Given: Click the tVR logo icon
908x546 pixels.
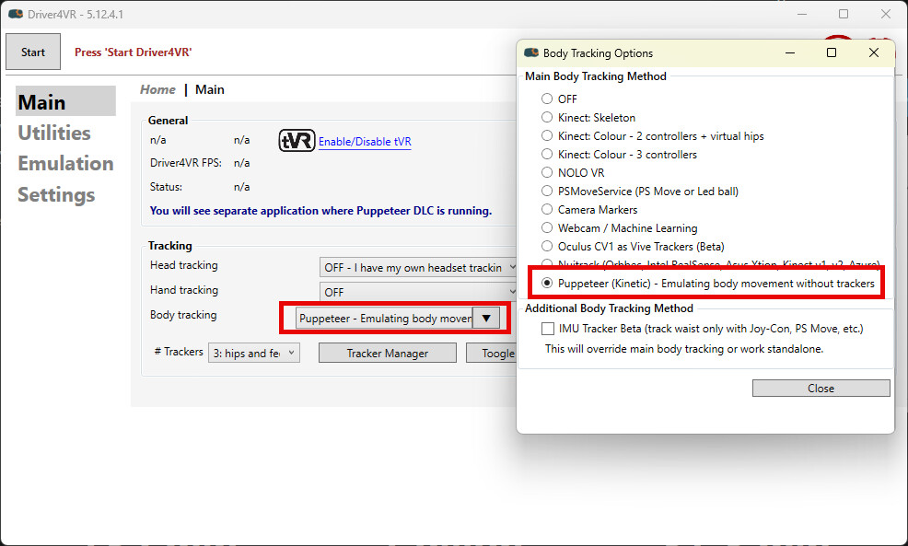Looking at the screenshot, I should [x=295, y=140].
